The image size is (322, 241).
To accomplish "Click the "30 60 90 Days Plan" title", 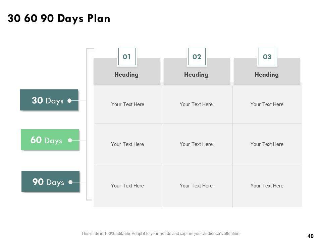I will 59,19.
